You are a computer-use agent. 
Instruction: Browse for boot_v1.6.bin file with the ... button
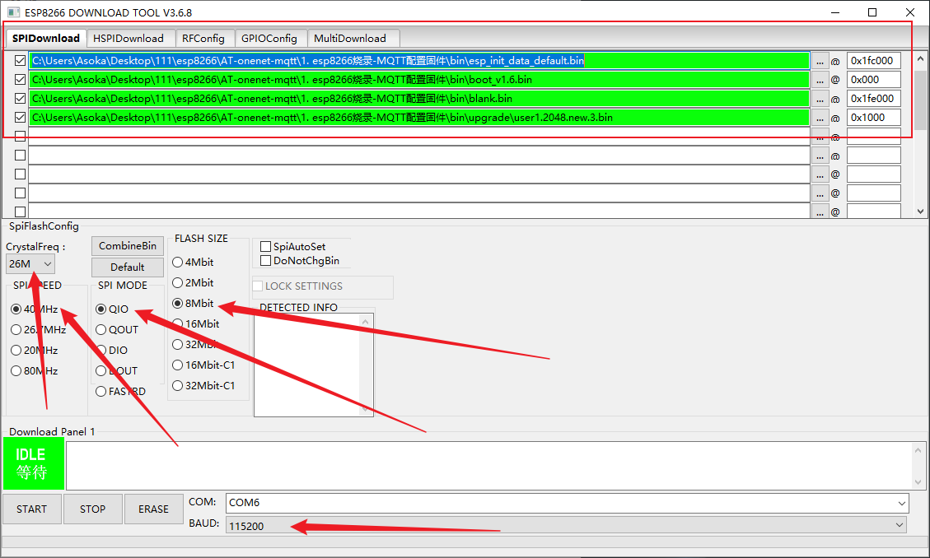tap(820, 80)
